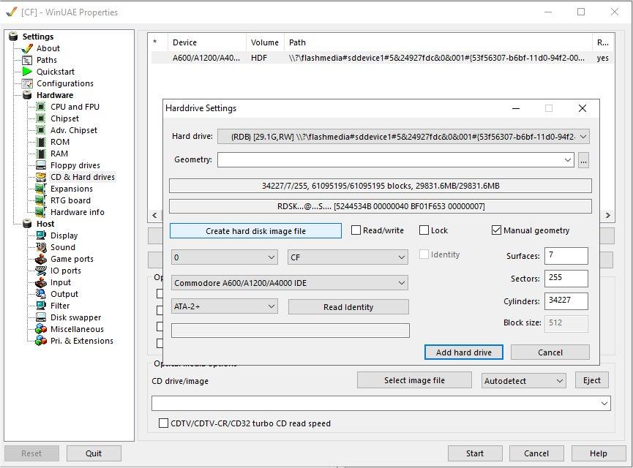Select the About checkmark icon
Screen dimensions: 633x468
click(x=28, y=48)
